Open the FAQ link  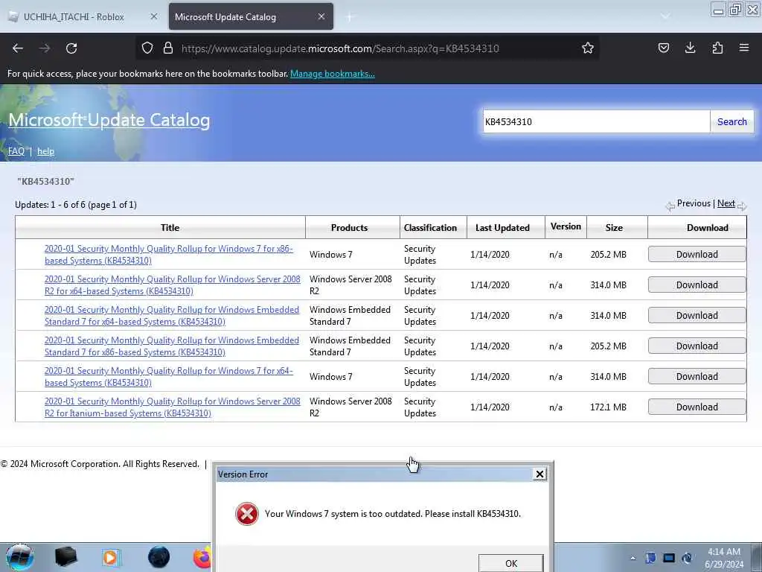(16, 151)
